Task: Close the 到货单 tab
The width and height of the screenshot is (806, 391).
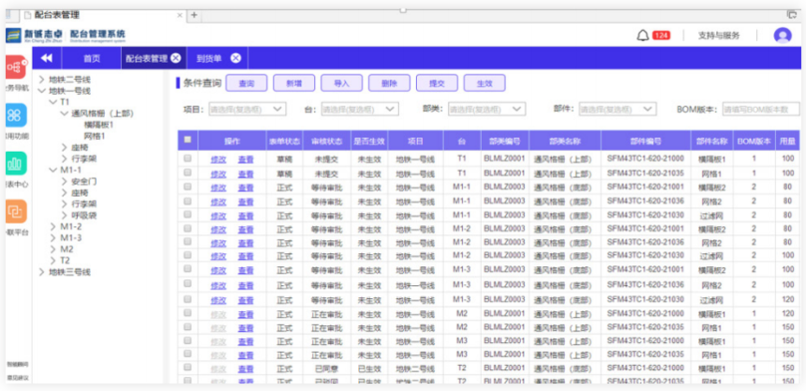Action: (235, 58)
